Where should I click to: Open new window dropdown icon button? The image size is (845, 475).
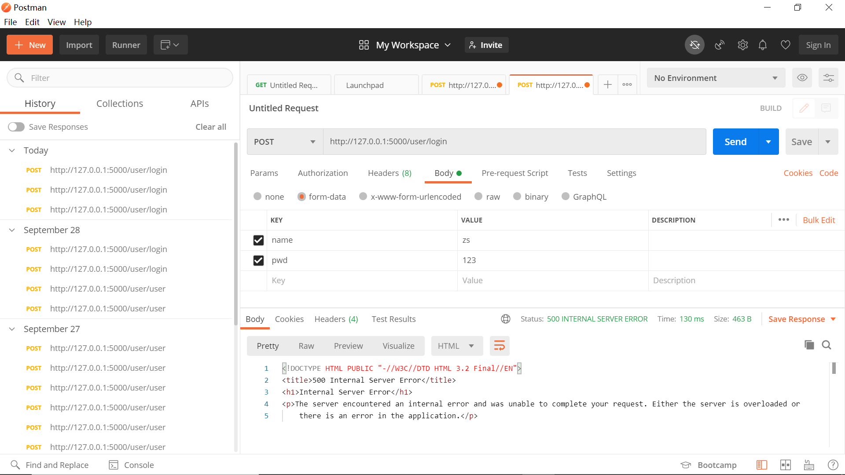pos(170,45)
